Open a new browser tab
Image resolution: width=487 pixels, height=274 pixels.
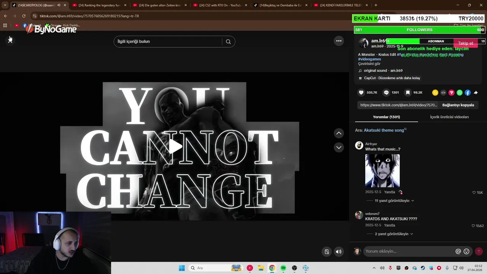[376, 5]
